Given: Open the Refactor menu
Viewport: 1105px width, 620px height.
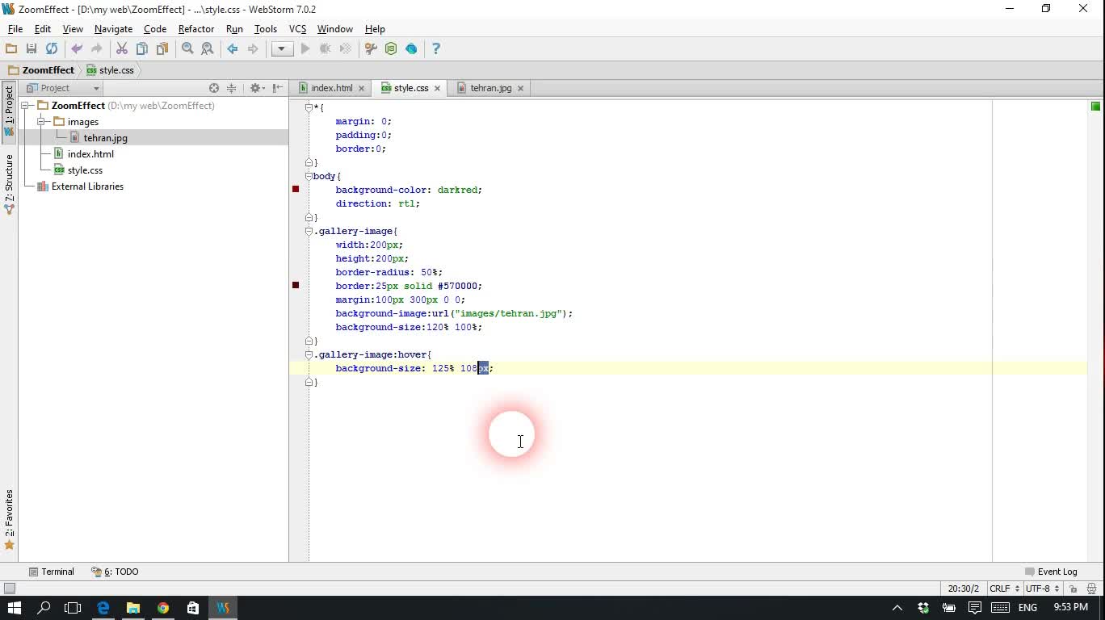Looking at the screenshot, I should [x=195, y=29].
